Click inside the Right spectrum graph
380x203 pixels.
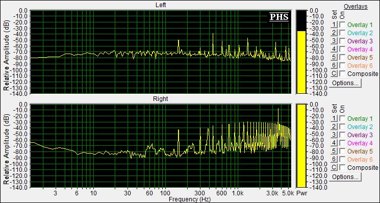pos(161,146)
